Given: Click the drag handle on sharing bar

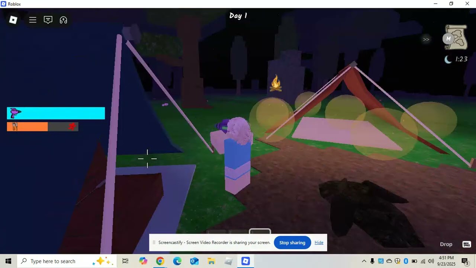Looking at the screenshot, I should pos(154,243).
